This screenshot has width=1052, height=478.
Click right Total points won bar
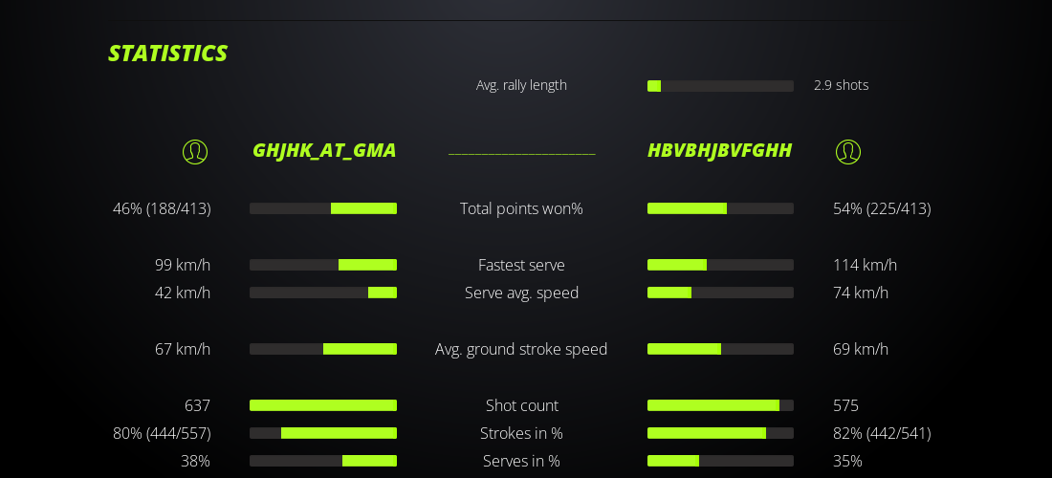[x=720, y=208]
